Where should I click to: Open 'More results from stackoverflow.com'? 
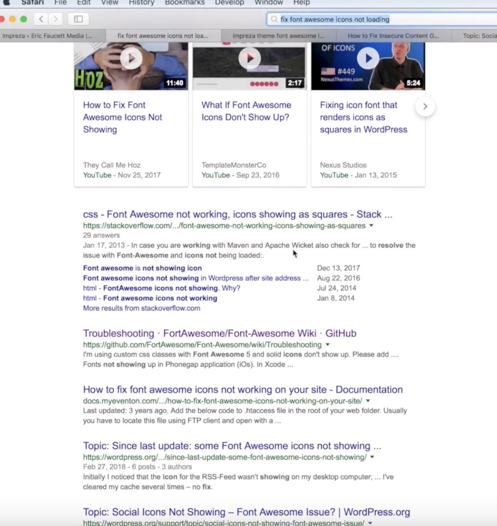tap(141, 308)
